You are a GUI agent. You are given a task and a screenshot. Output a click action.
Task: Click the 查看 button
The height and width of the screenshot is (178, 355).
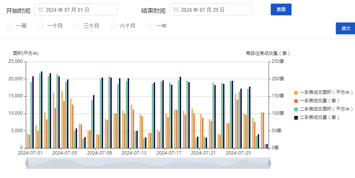(x=281, y=9)
